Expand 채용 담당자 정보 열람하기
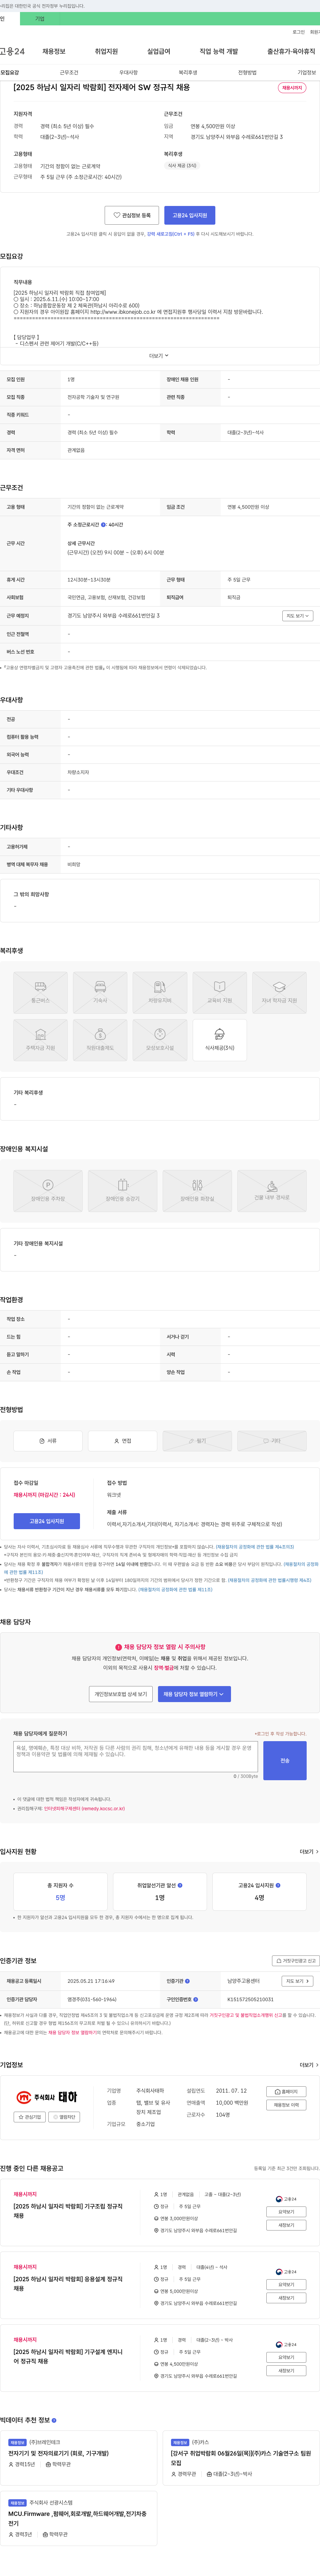The height and width of the screenshot is (2576, 320). [194, 1694]
